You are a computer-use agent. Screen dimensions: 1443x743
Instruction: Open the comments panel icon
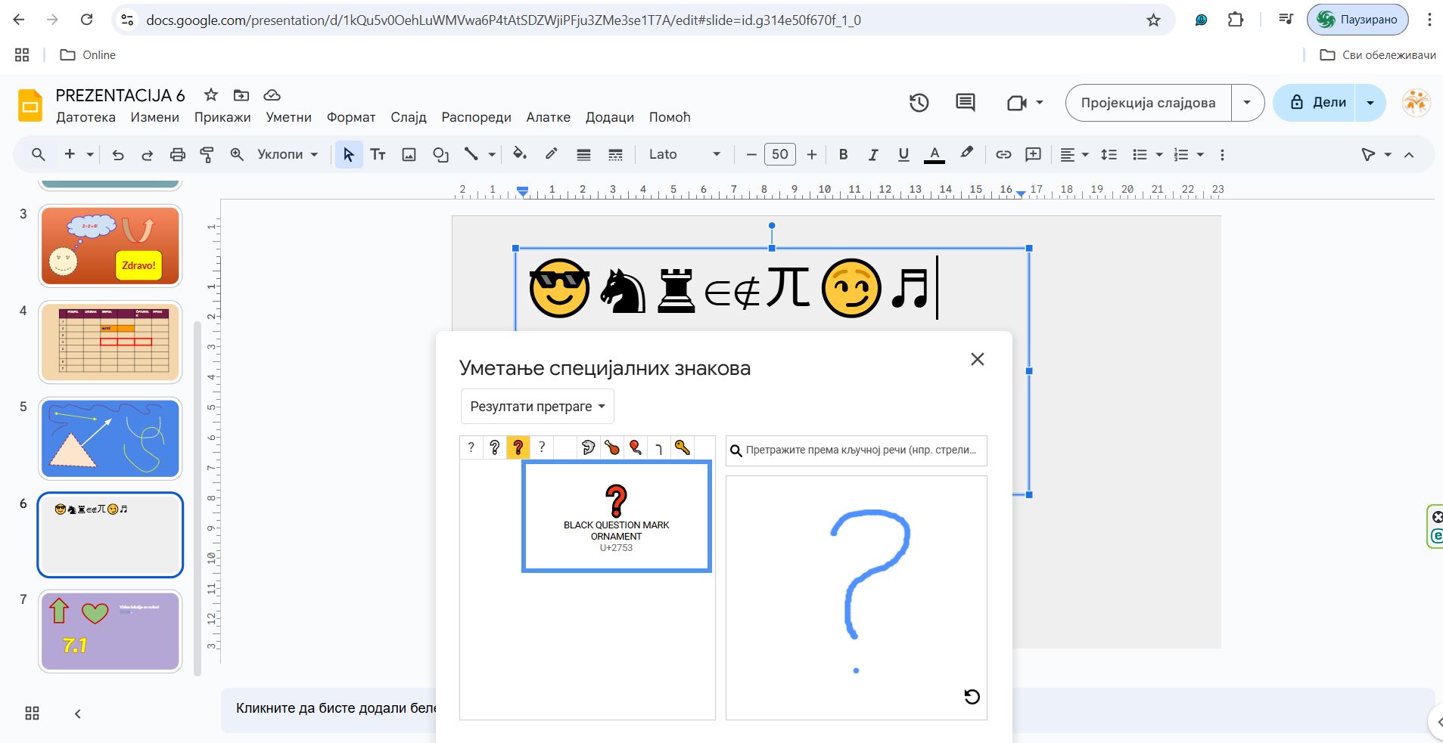(965, 103)
